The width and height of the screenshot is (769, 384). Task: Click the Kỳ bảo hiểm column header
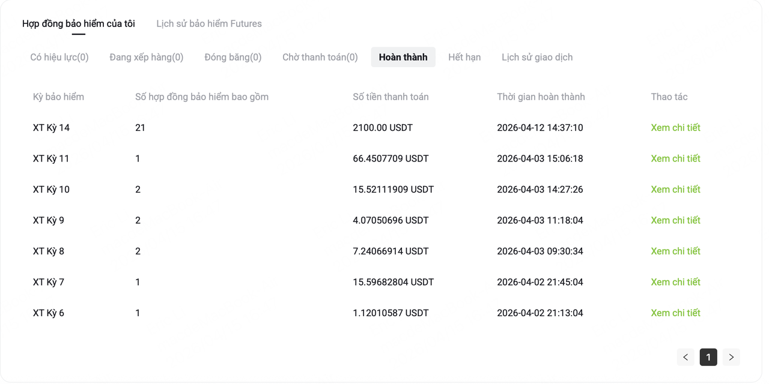[58, 97]
